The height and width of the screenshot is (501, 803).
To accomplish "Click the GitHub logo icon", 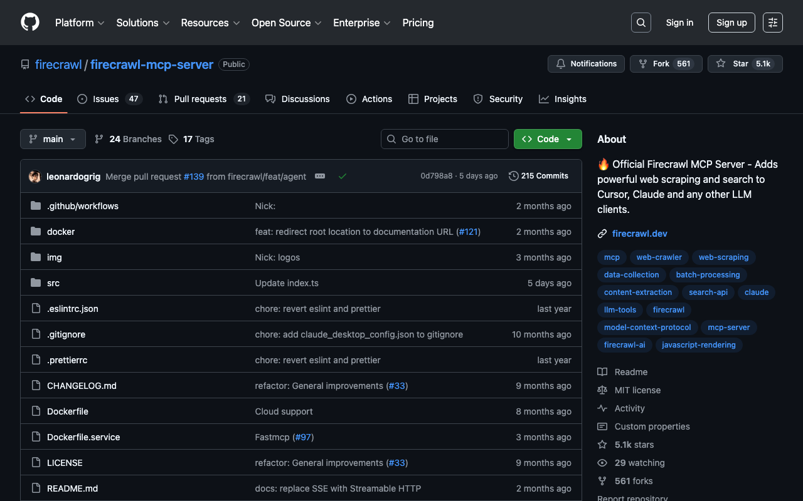I will (30, 23).
